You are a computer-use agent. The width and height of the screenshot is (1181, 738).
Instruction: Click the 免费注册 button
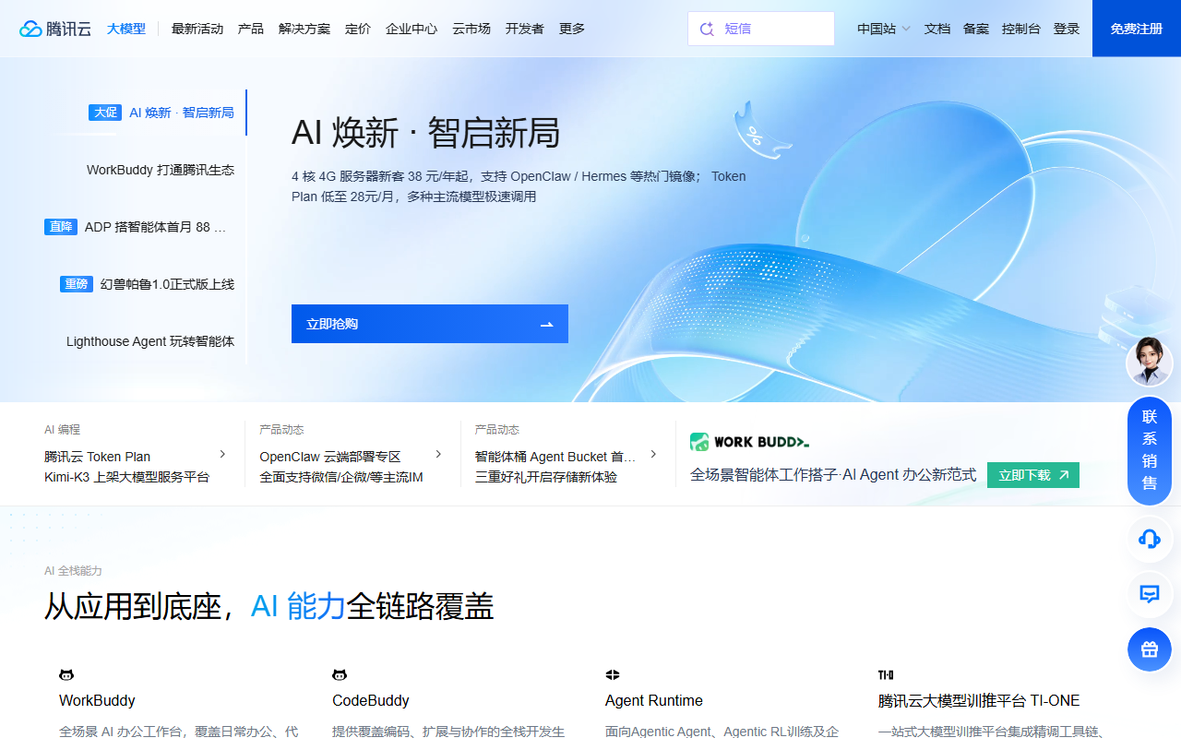(x=1137, y=29)
